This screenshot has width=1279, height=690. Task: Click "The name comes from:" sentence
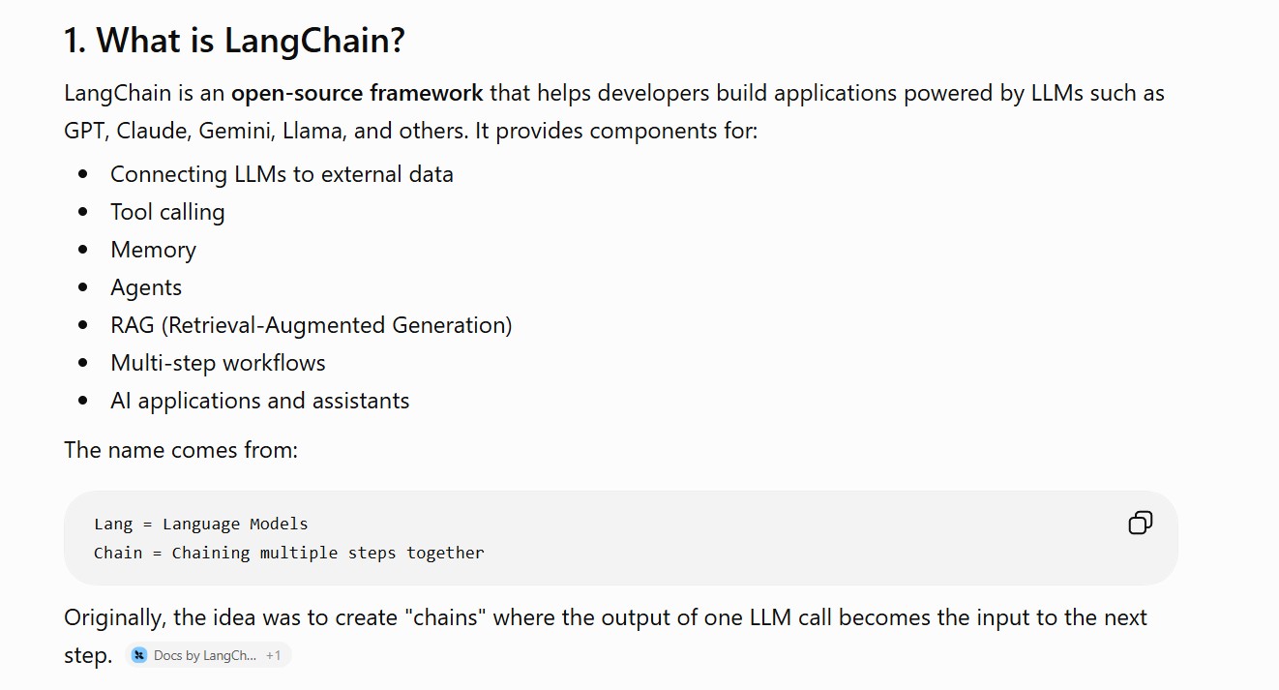pos(181,450)
